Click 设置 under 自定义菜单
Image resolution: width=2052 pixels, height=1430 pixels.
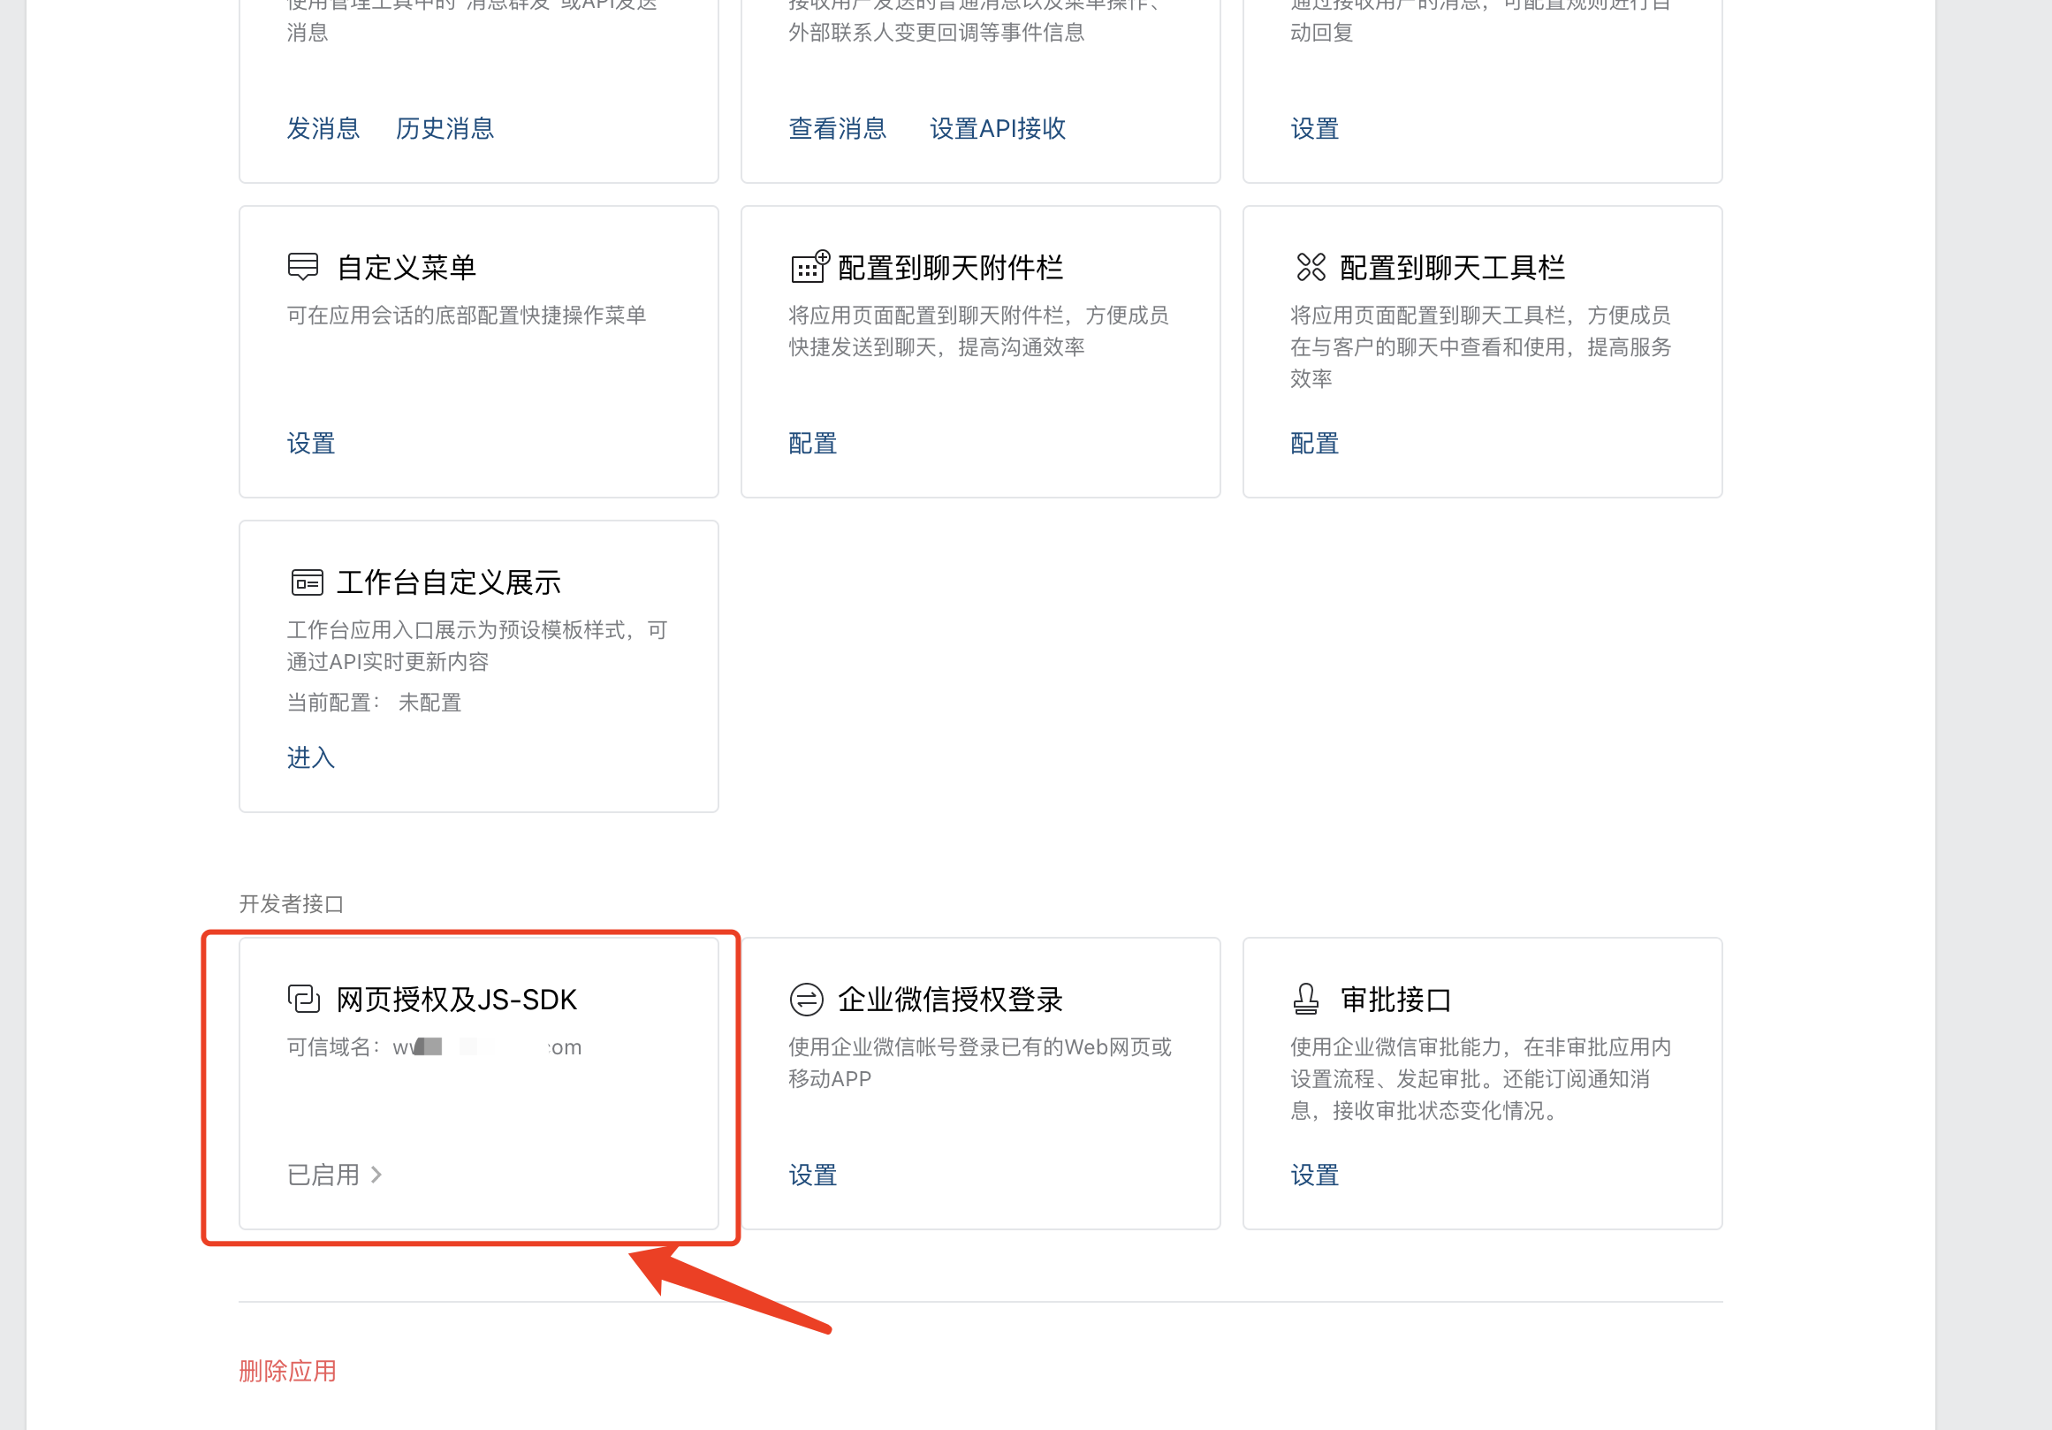pyautogui.click(x=310, y=444)
